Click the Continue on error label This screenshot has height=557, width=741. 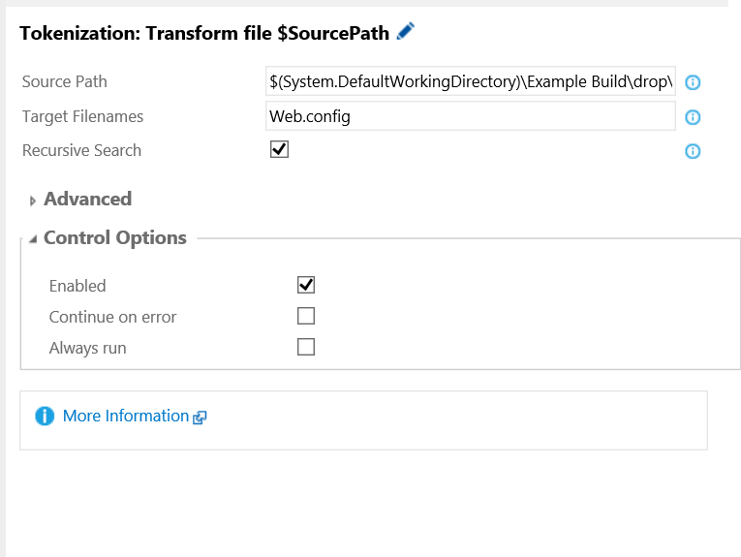click(112, 317)
